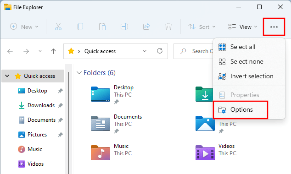Go back with the left arrow

pyautogui.click(x=10, y=51)
